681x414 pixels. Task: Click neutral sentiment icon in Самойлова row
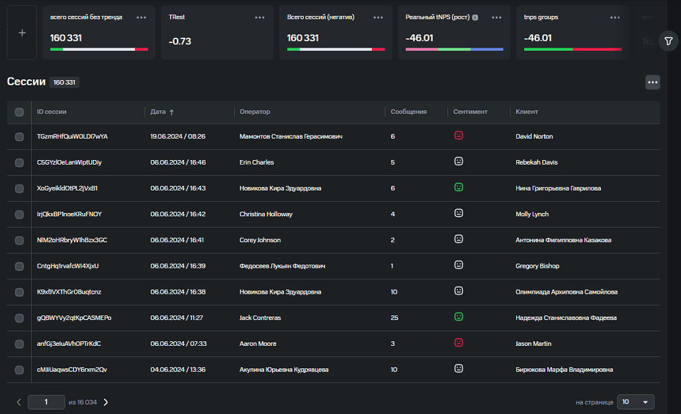[x=459, y=291]
